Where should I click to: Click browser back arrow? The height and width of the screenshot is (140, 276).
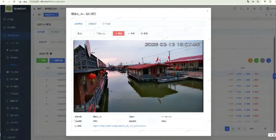pos(4,2)
